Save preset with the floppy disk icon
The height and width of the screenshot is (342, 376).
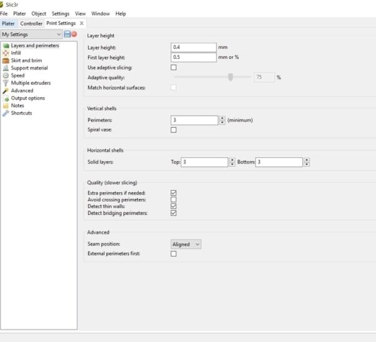[x=68, y=34]
